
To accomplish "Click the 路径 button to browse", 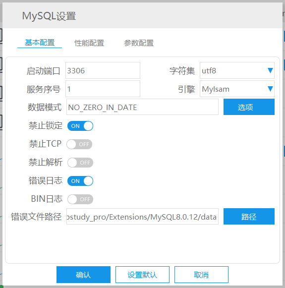I will [249, 217].
